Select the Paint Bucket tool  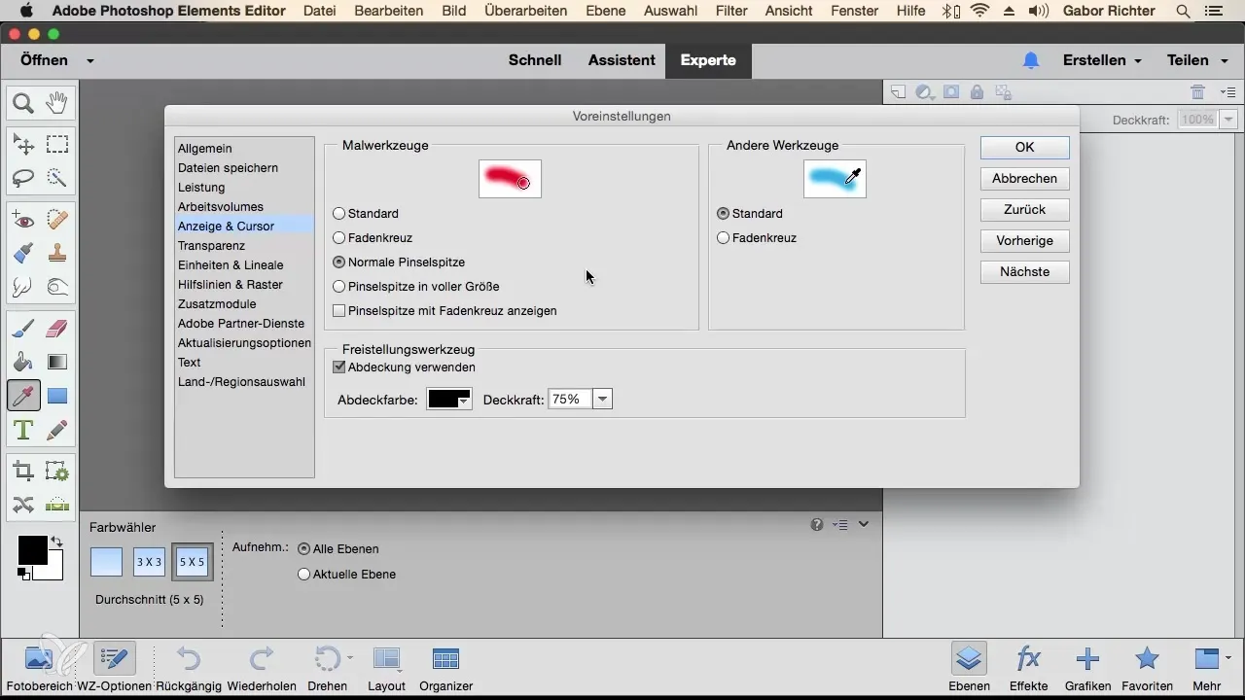click(x=23, y=363)
